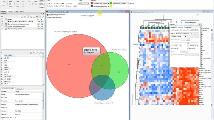
Task: Click the new list icon in Lists toolbar
Action: [x=22, y=17]
